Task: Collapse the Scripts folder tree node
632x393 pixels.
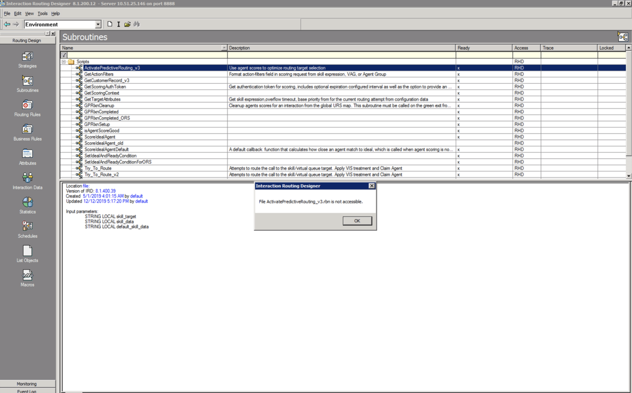Action: 64,62
